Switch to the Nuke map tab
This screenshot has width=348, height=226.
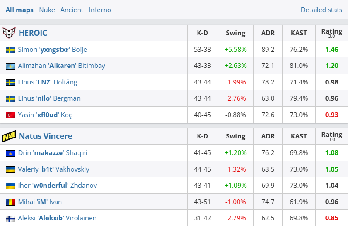[47, 10]
